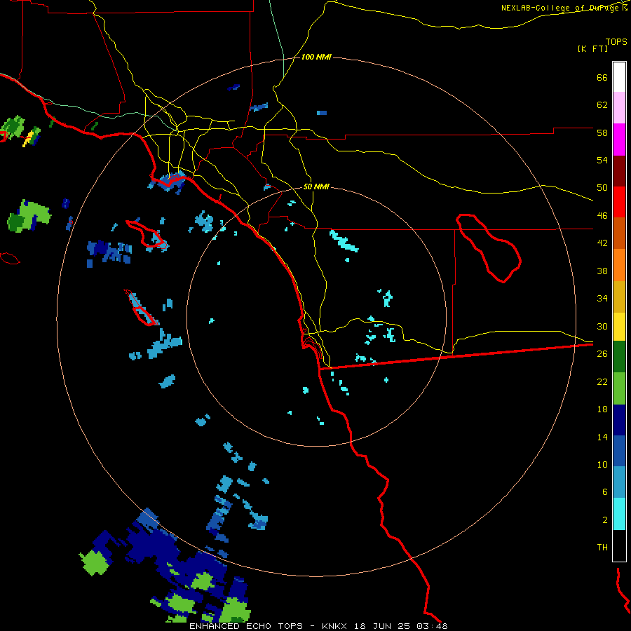Click the '22' legend value

pos(602,381)
